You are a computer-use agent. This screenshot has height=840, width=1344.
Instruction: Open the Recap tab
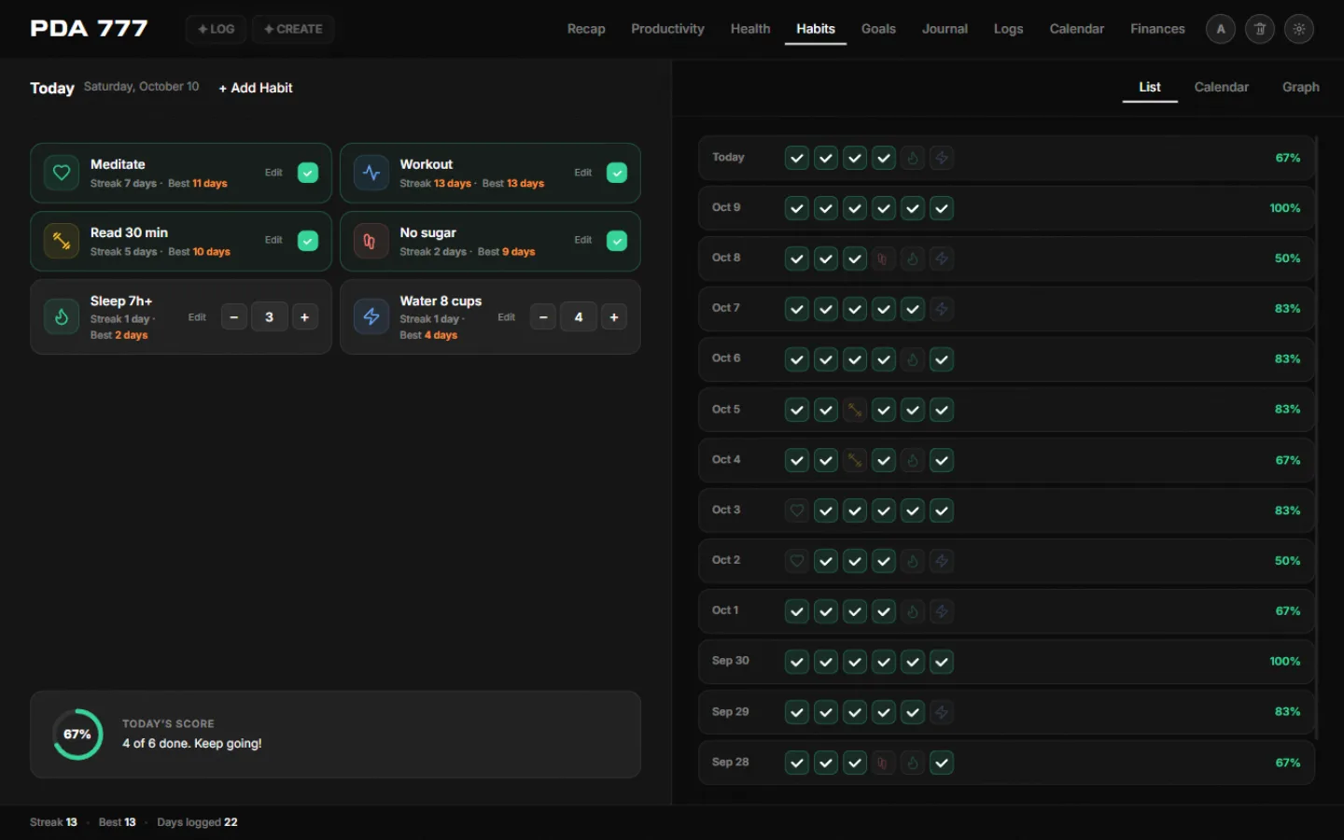[x=586, y=29]
